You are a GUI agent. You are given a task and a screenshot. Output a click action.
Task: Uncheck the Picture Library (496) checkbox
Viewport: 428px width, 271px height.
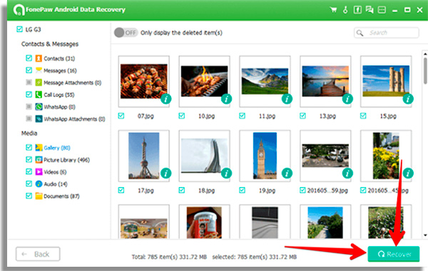point(29,159)
